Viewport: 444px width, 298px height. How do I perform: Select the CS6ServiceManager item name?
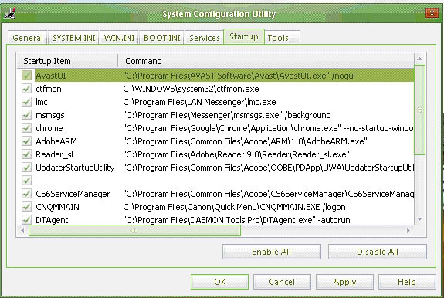73,194
